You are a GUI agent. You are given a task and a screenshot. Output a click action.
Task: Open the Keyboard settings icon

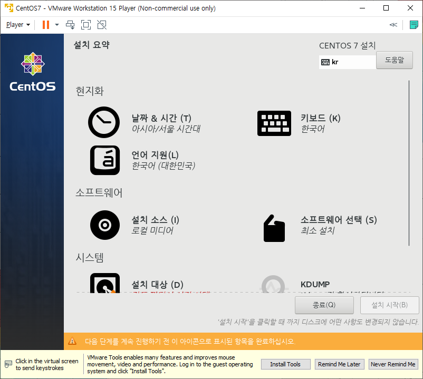(274, 123)
